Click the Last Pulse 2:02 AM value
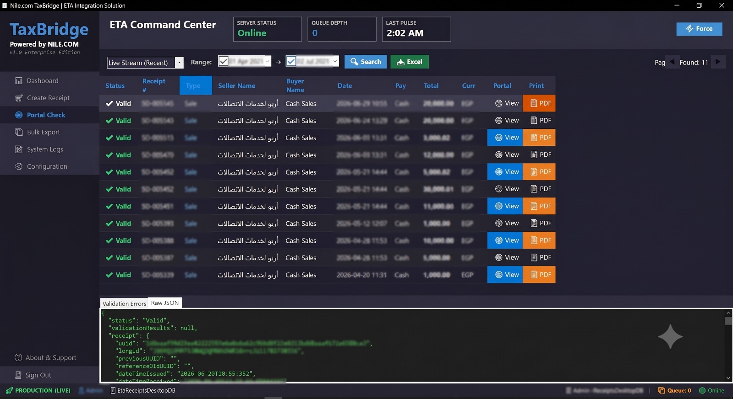The height and width of the screenshot is (399, 733). click(405, 33)
